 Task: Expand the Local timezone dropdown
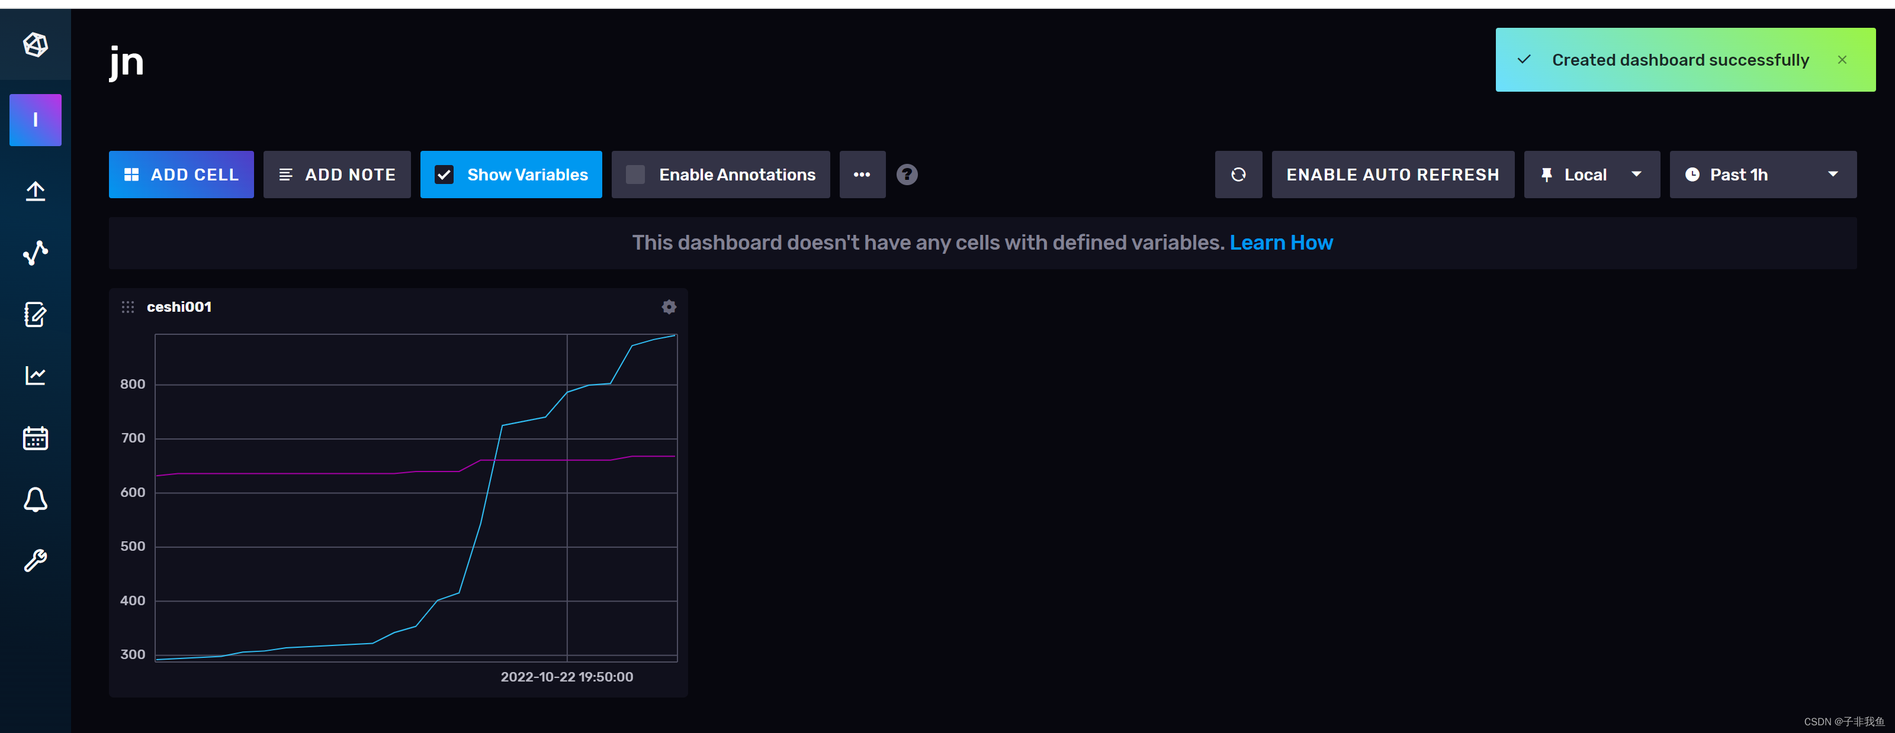click(x=1591, y=175)
